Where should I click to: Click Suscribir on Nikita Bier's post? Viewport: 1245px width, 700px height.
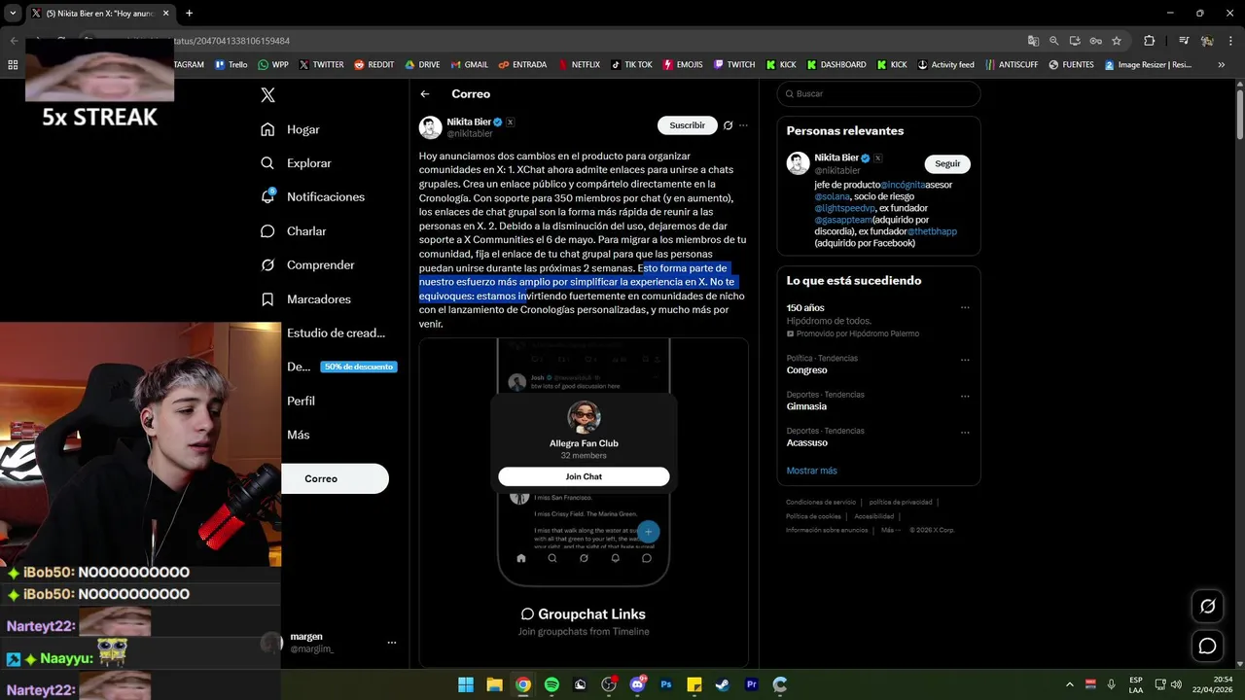click(x=687, y=125)
